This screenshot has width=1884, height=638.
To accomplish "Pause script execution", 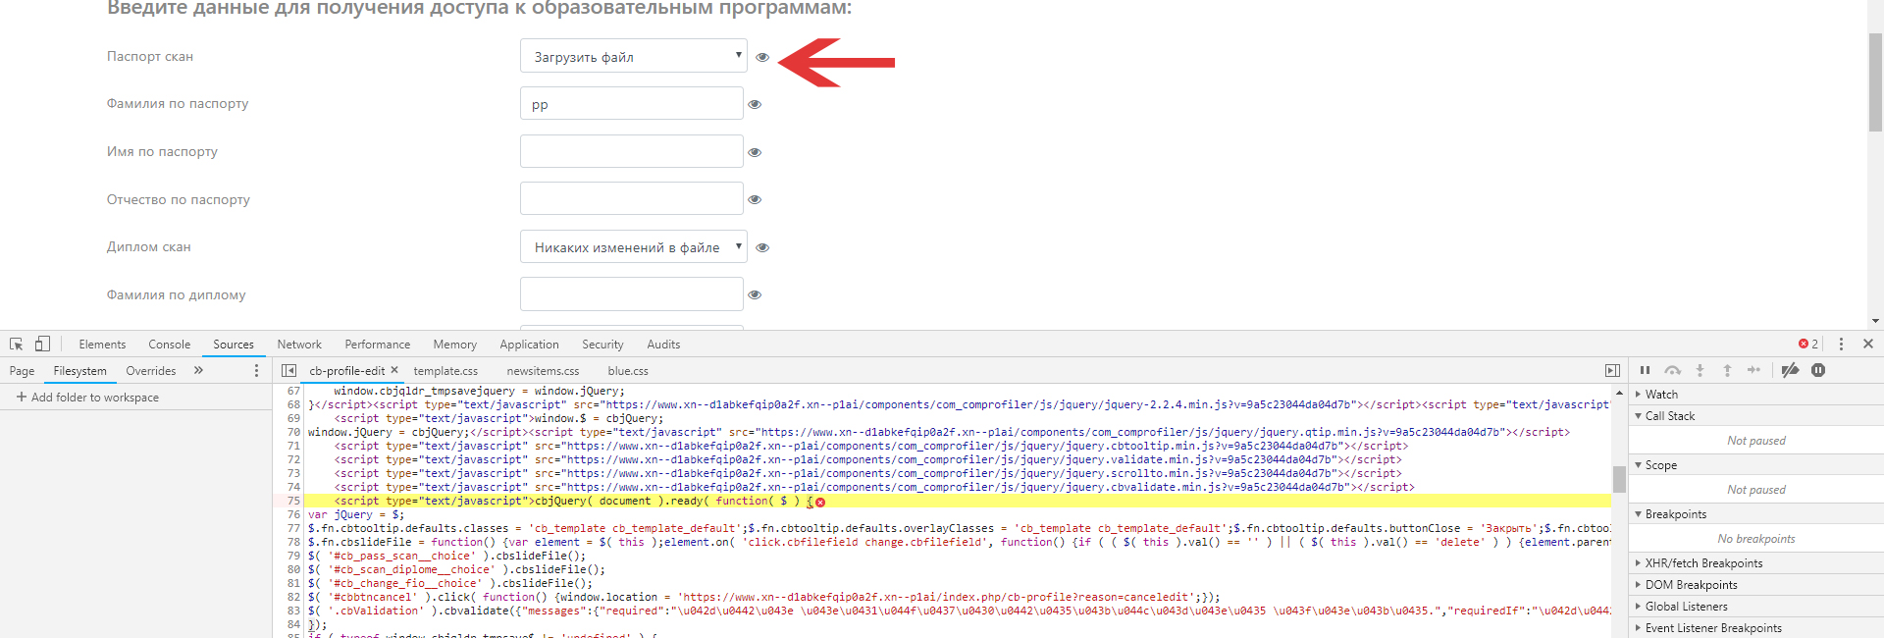I will 1646,371.
